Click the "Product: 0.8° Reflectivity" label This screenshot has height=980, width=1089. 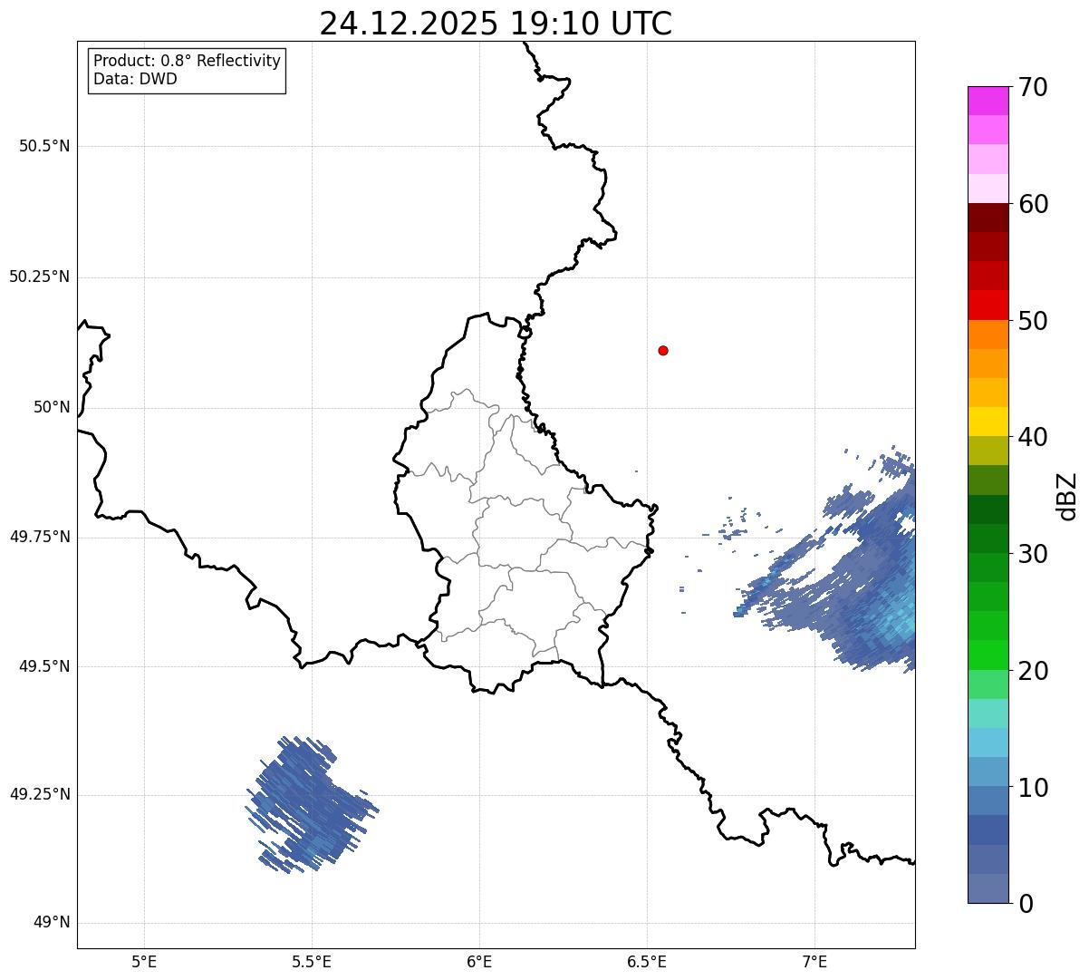(x=188, y=61)
